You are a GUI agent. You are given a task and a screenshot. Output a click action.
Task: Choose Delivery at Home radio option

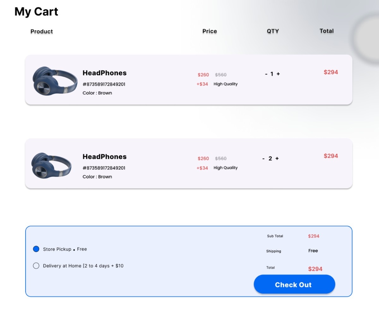(36, 266)
